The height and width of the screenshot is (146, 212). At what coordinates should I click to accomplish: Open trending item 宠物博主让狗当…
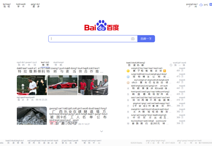click(150, 75)
